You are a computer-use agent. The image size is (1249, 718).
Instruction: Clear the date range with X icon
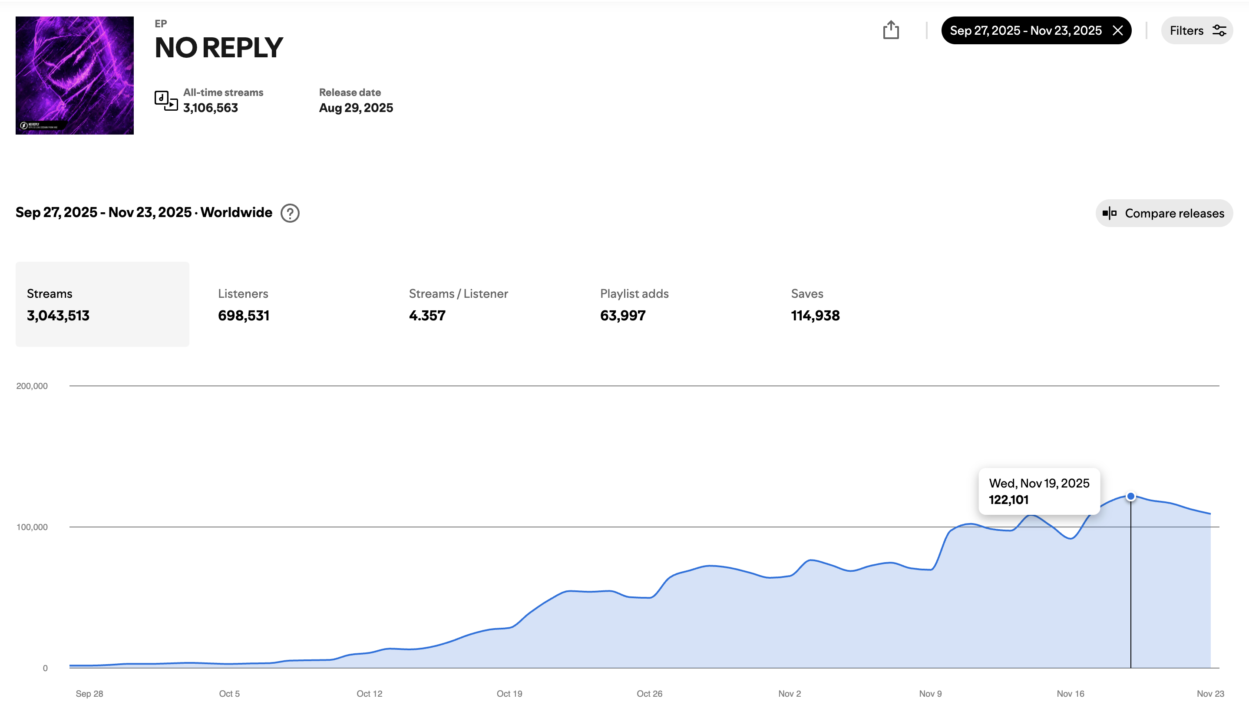click(x=1118, y=30)
